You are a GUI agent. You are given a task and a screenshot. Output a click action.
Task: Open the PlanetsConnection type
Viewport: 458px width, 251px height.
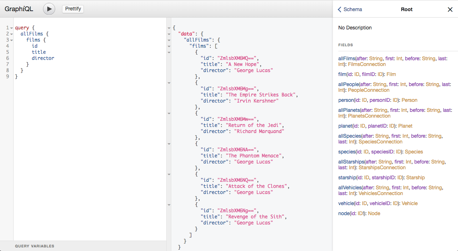pos(369,116)
